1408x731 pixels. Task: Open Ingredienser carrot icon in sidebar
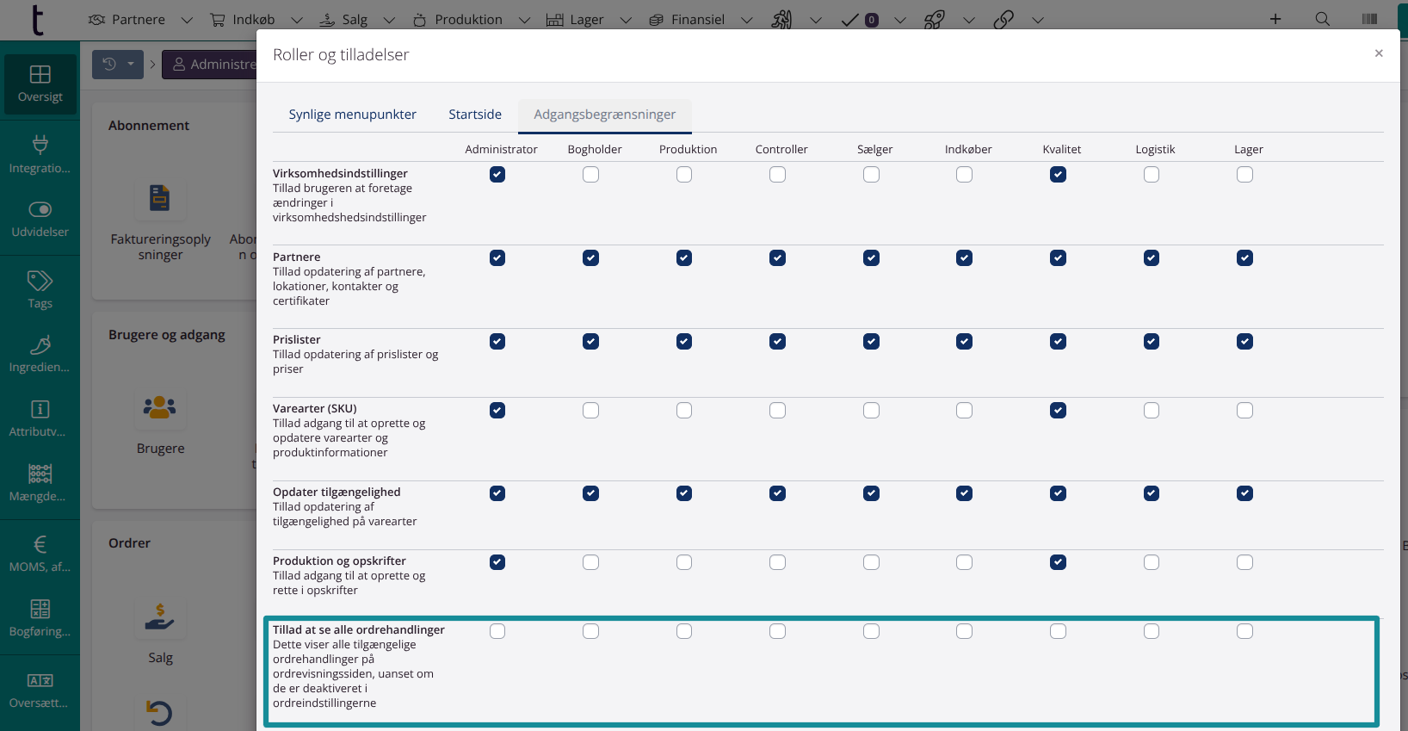click(40, 344)
